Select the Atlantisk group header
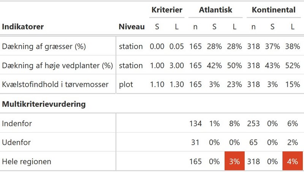The image size is (304, 172). point(215,10)
